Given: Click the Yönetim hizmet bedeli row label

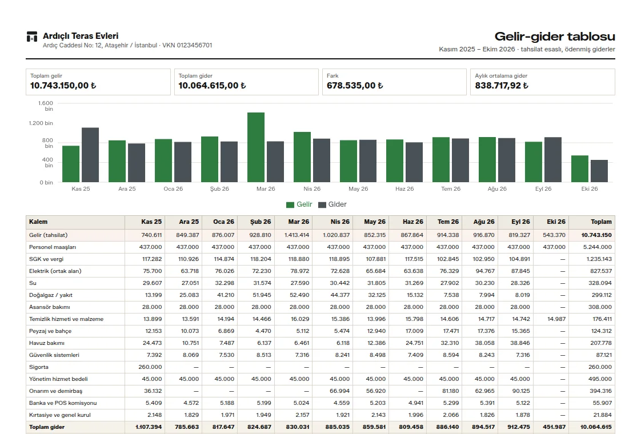Looking at the screenshot, I should pos(58,379).
